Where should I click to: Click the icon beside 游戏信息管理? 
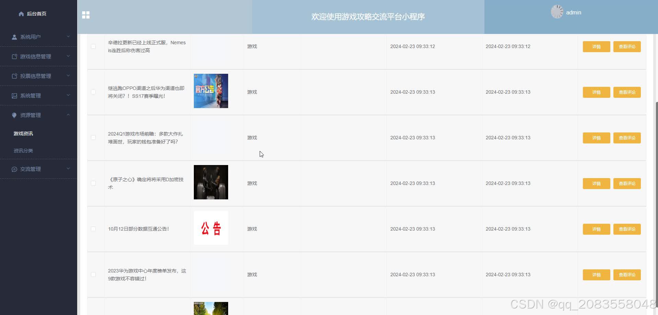[x=14, y=57]
